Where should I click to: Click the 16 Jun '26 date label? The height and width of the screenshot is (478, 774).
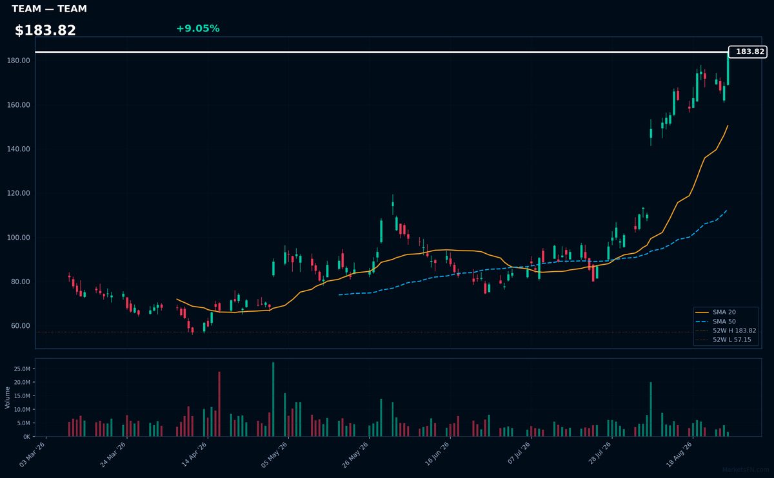(x=437, y=454)
